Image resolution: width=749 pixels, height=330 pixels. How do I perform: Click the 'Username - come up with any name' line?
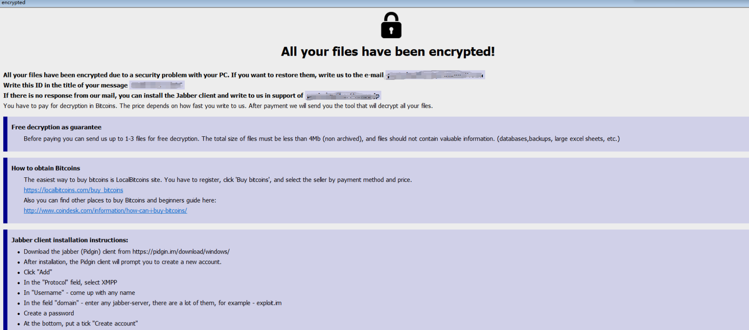point(79,293)
